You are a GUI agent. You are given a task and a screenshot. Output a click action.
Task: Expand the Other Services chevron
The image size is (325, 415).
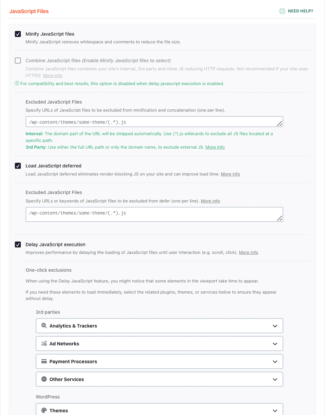click(x=275, y=379)
